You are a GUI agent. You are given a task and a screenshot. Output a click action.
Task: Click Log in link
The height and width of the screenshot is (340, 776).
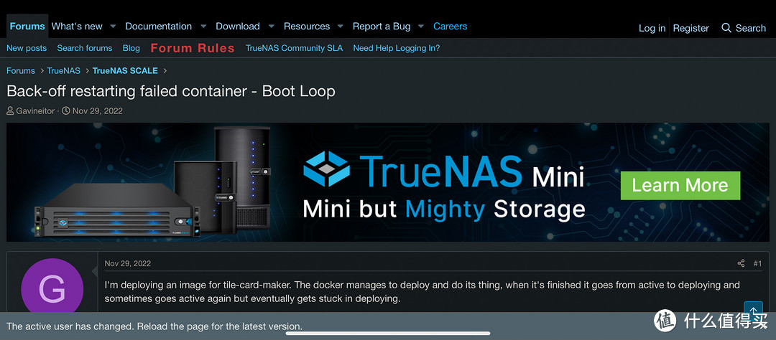tap(652, 28)
